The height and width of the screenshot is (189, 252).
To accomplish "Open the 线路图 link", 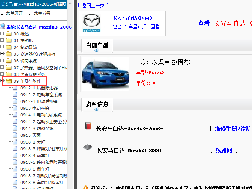I will pos(224,150).
